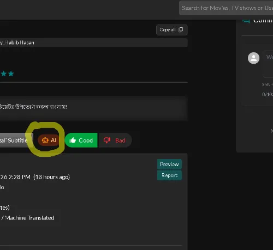Report this subtitle
273x250 pixels.
pos(169,175)
